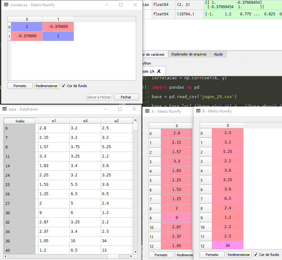Minimize the base DataFrame window
282x260 pixels.
pos(106,109)
